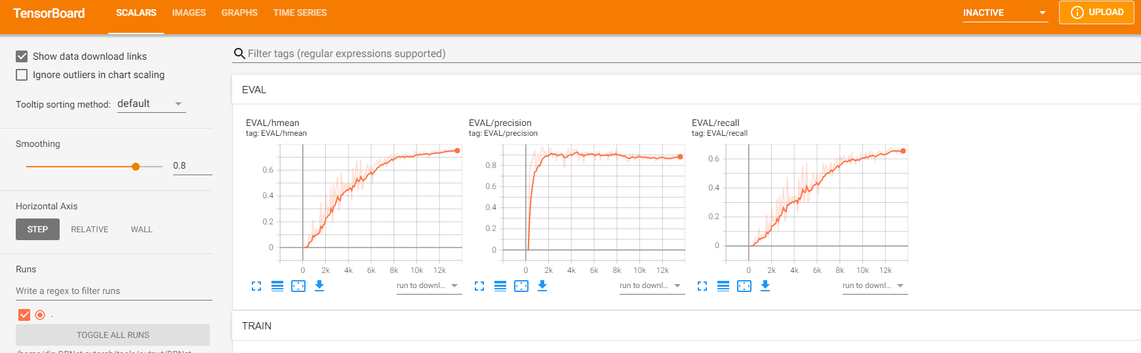Enable Ignore outliers in chart scaling
1141x353 pixels.
[x=22, y=75]
